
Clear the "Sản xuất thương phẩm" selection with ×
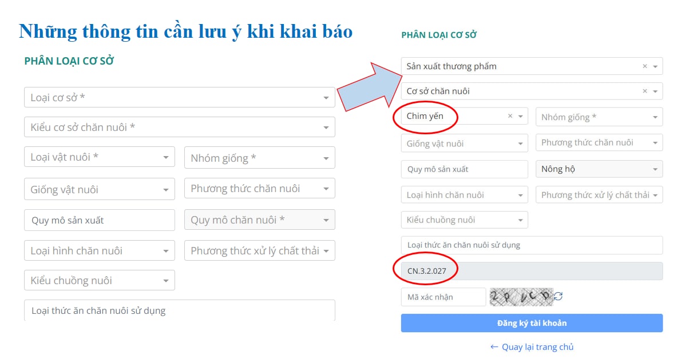(645, 66)
